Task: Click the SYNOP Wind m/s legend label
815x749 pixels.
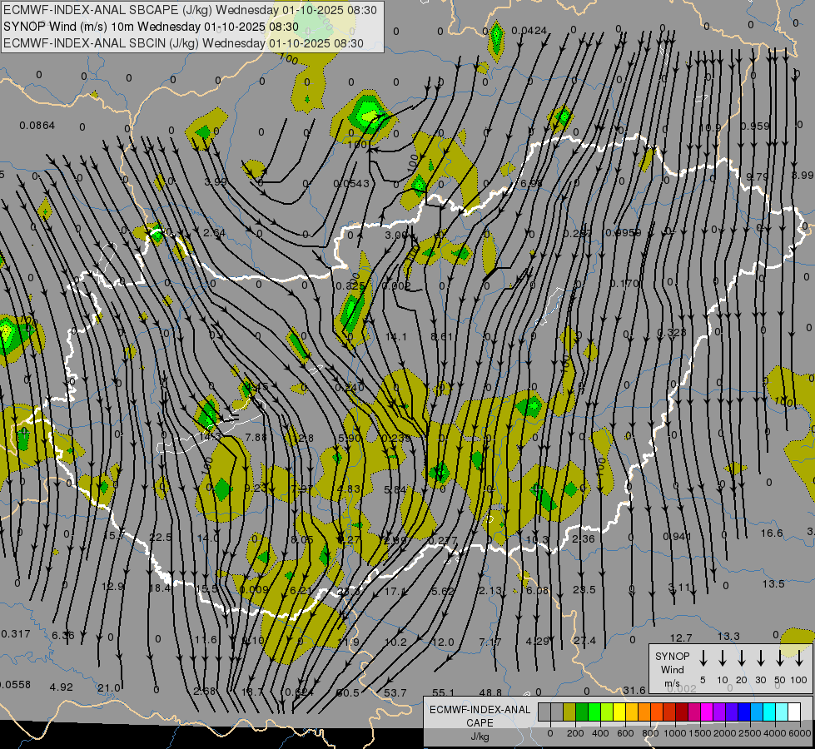Action: coord(672,669)
